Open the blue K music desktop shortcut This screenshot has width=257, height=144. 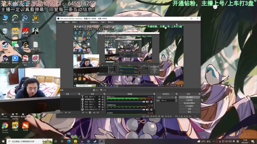(x=15, y=59)
